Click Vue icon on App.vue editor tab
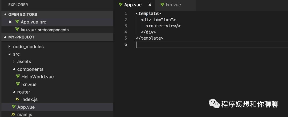Screen dimensions: 288x117 click(x=121, y=5)
